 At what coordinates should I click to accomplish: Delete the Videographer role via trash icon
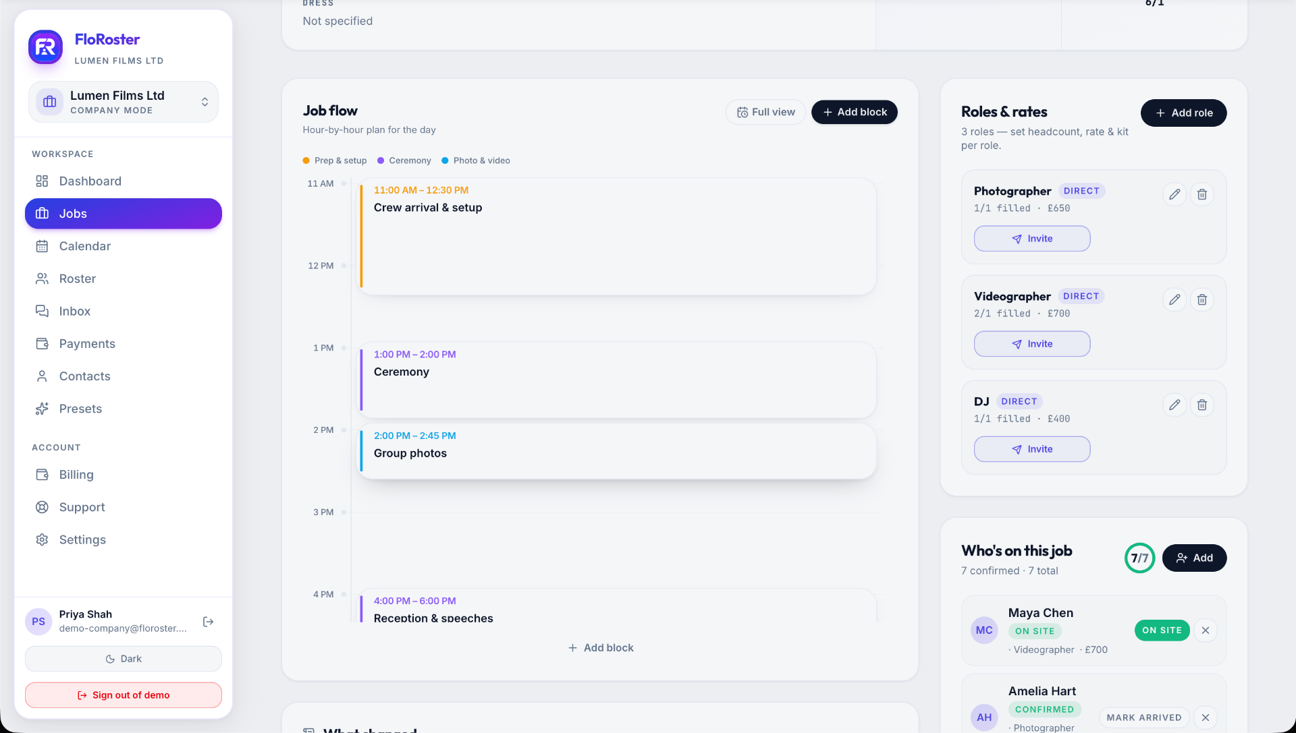click(x=1202, y=299)
